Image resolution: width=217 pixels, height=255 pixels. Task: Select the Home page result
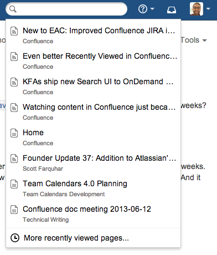(93, 137)
